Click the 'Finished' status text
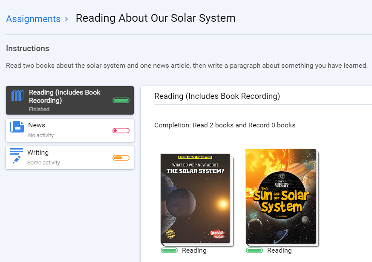 tap(39, 109)
